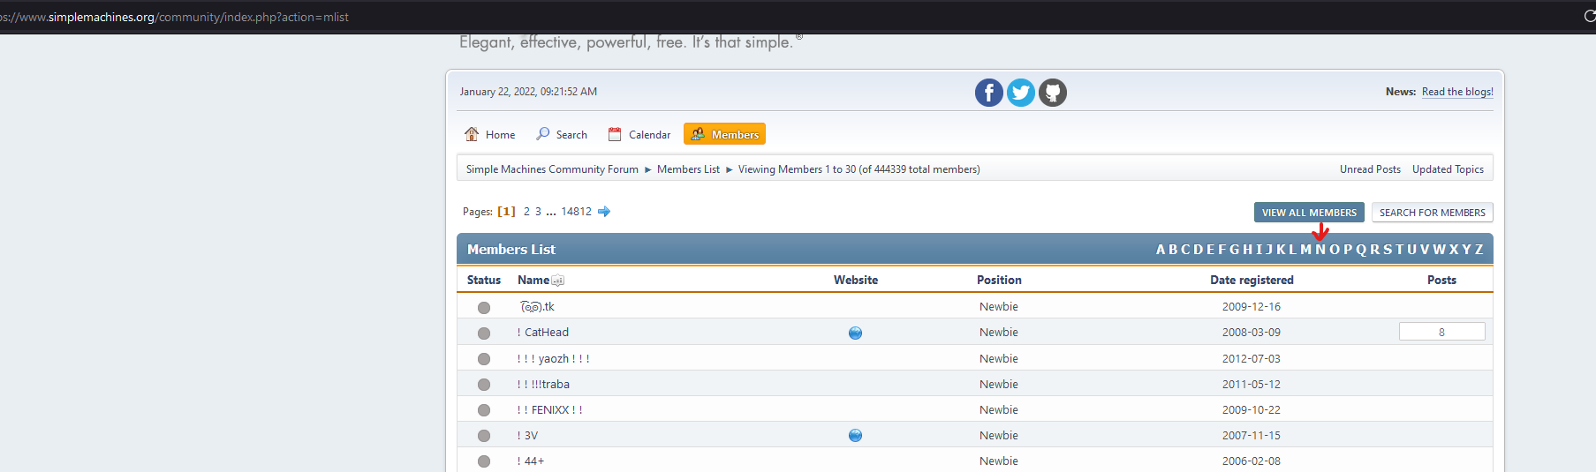This screenshot has height=472, width=1596.
Task: Click status indicator for ! ! ! yaozh ! ! !
Action: click(x=484, y=359)
